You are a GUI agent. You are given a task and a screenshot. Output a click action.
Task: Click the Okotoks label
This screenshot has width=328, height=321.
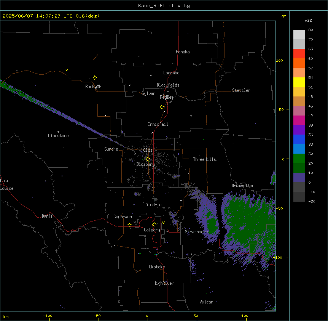157,267
